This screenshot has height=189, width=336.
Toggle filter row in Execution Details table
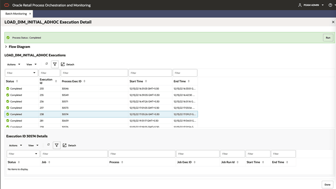point(57,145)
